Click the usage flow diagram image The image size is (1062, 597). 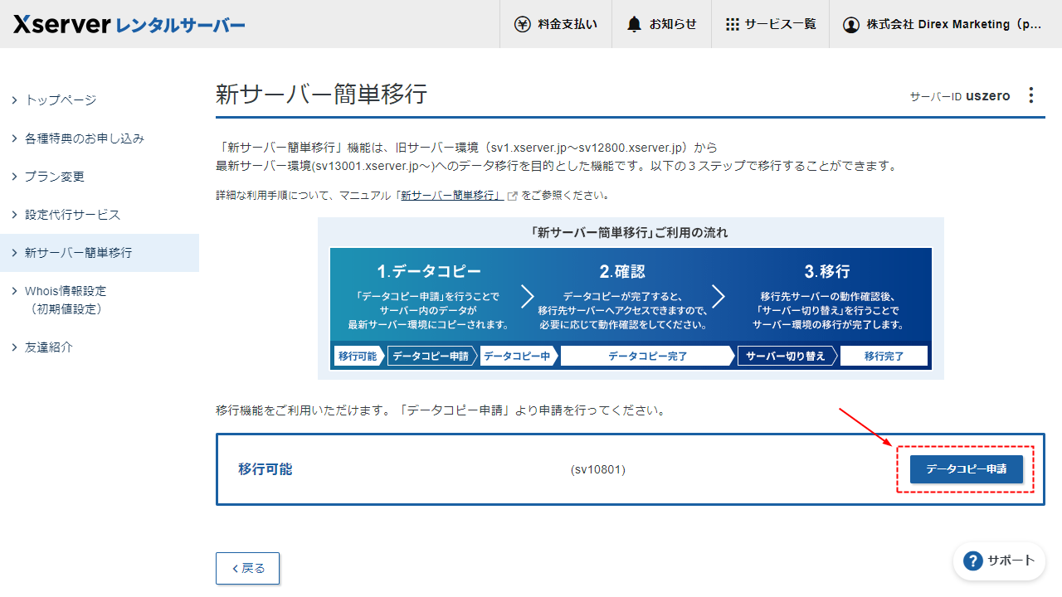[631, 298]
